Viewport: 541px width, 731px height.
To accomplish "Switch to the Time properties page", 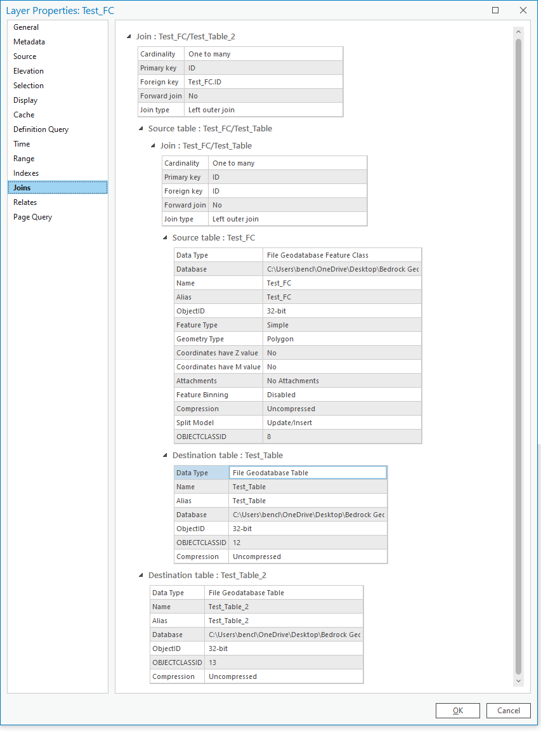I will tap(21, 143).
